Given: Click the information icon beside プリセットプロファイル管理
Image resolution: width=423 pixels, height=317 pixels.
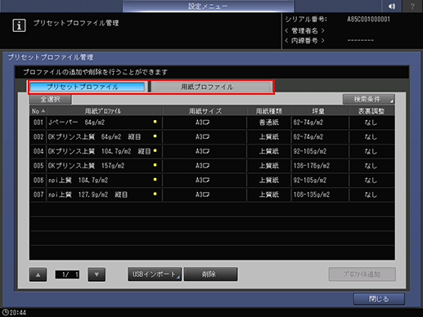Looking at the screenshot, I should click(x=19, y=25).
